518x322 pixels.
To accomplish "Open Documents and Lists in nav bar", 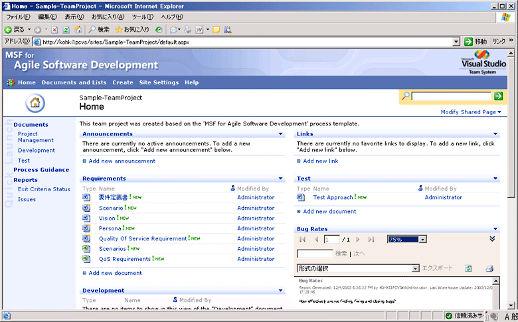I will point(74,82).
